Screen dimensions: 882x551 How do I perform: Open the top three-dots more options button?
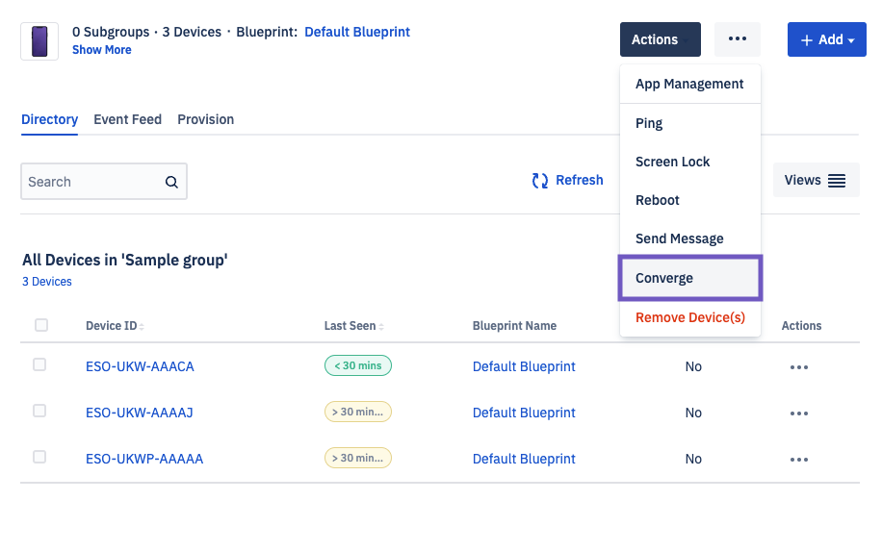click(737, 39)
